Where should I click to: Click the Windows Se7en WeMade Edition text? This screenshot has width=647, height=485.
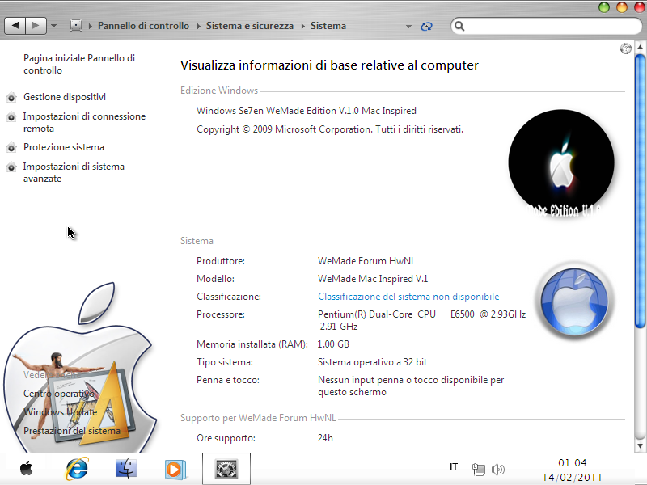307,111
